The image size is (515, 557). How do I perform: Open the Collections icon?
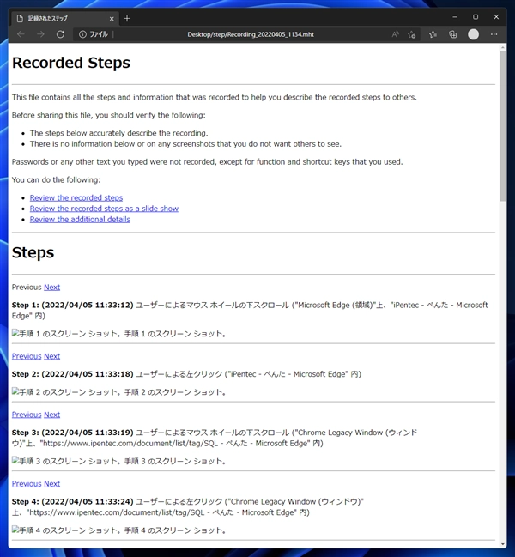coord(453,34)
